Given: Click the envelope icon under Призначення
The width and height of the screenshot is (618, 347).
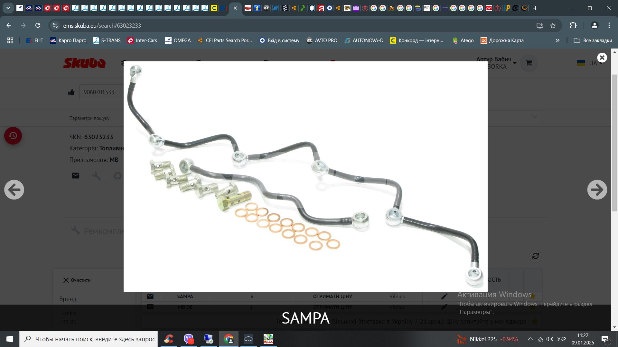Looking at the screenshot, I should click(76, 175).
